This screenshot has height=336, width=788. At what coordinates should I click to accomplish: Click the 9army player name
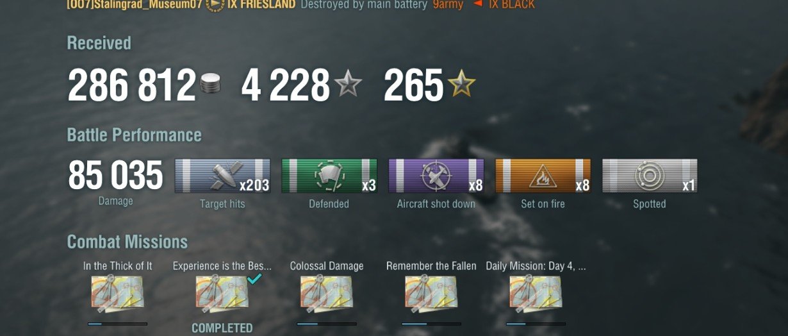[x=449, y=4]
